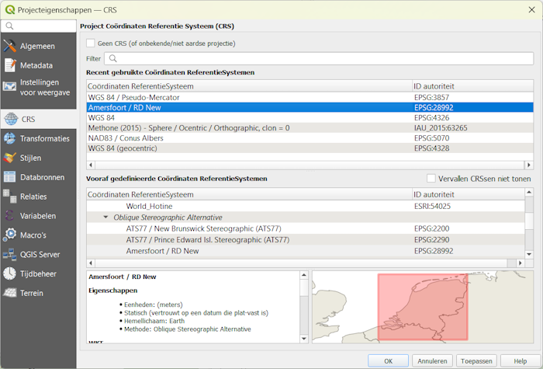543x369 pixels.
Task: Collapse the Oblique Stereographic Alternative group
Action: (105, 218)
